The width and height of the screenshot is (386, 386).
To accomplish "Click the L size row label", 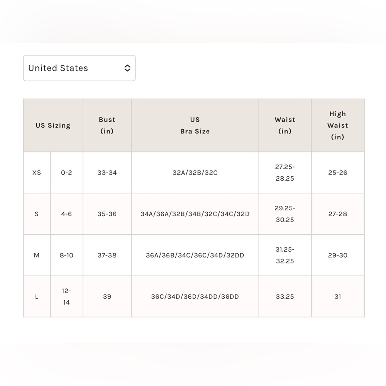I will [37, 296].
